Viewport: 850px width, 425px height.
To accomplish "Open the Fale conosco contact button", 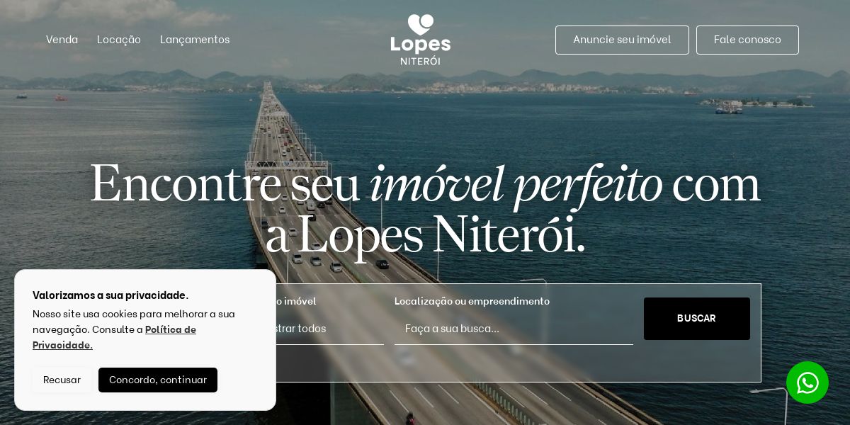I will (747, 40).
